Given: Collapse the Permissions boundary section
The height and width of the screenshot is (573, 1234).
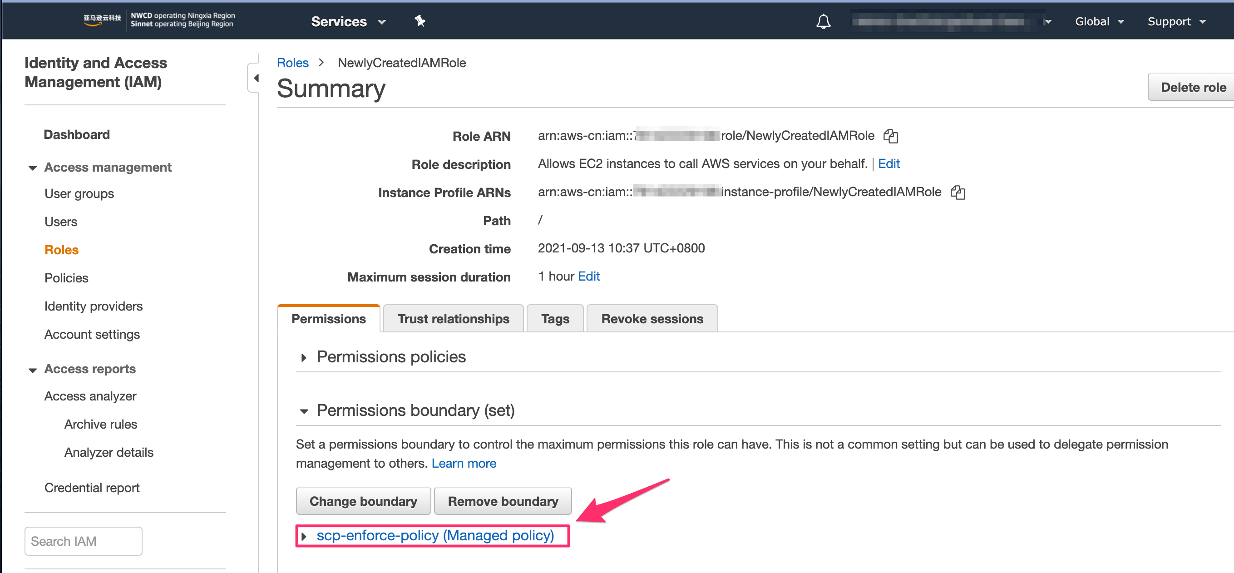Looking at the screenshot, I should (304, 411).
